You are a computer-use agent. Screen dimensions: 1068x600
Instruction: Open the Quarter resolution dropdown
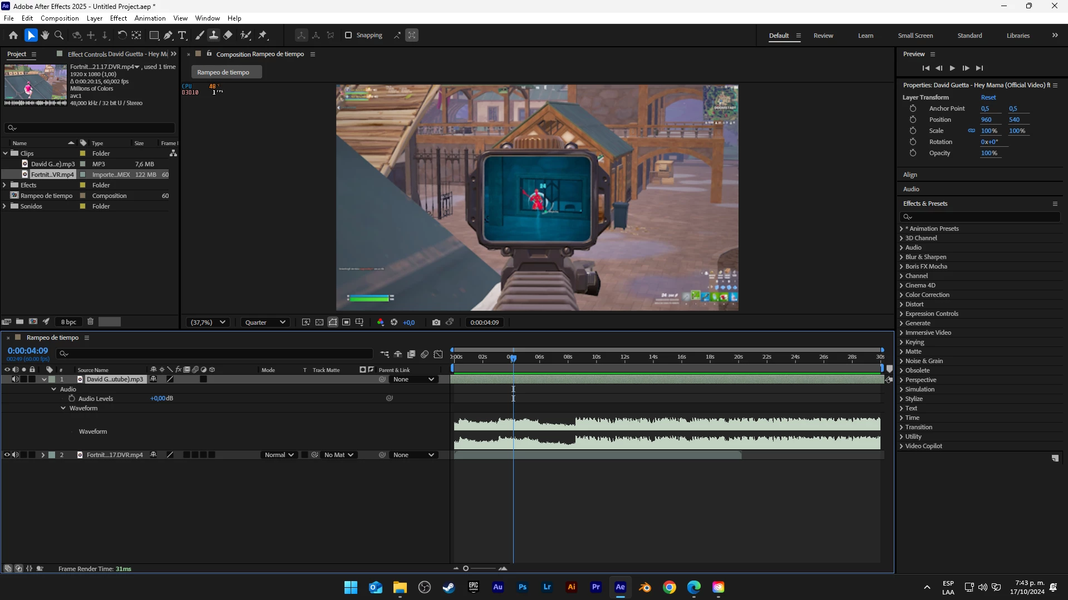(x=265, y=323)
